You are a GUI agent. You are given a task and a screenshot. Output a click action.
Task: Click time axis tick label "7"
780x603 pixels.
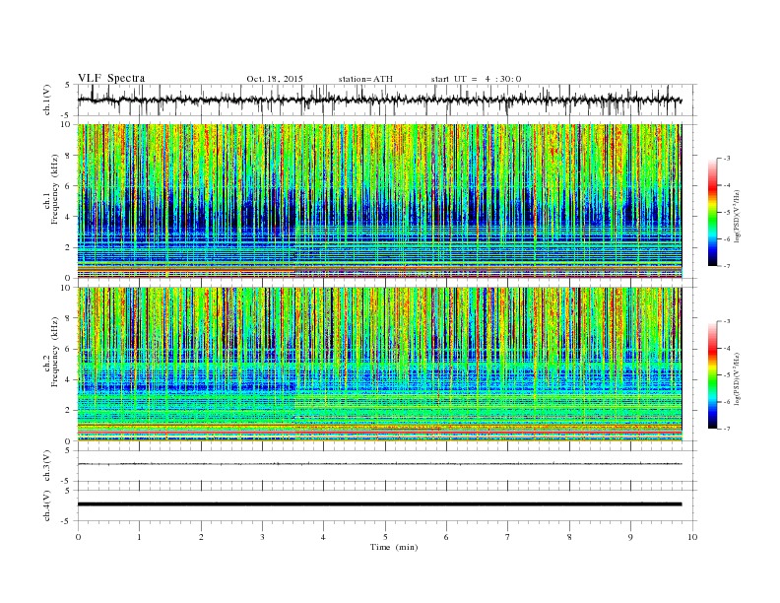click(x=508, y=537)
